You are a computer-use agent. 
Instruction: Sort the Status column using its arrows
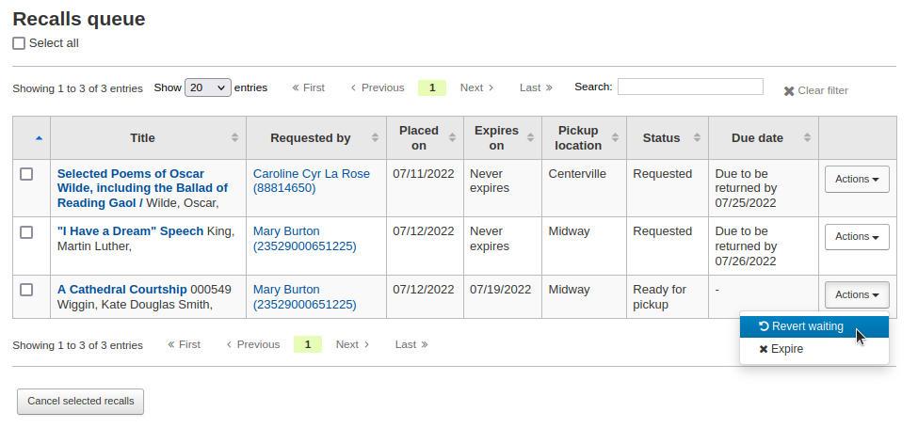pos(697,138)
